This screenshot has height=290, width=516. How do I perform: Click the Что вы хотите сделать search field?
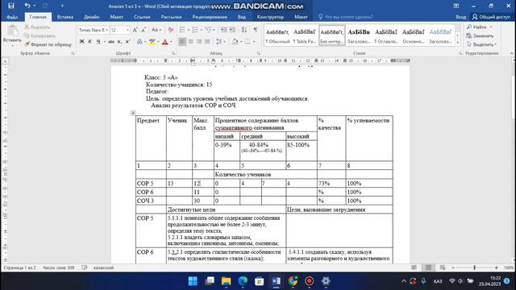pos(346,17)
